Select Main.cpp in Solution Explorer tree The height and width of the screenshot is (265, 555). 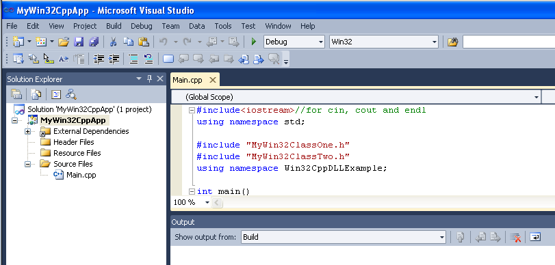(x=81, y=175)
